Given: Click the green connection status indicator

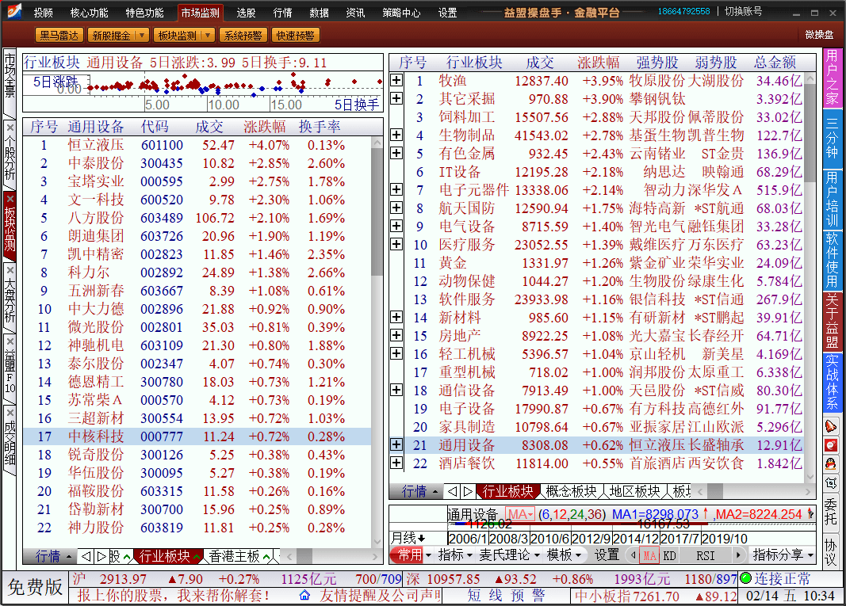Looking at the screenshot, I should point(745,578).
